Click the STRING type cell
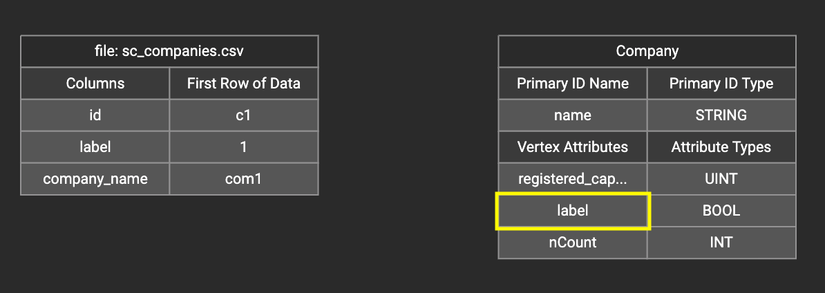The height and width of the screenshot is (293, 825). (x=721, y=115)
